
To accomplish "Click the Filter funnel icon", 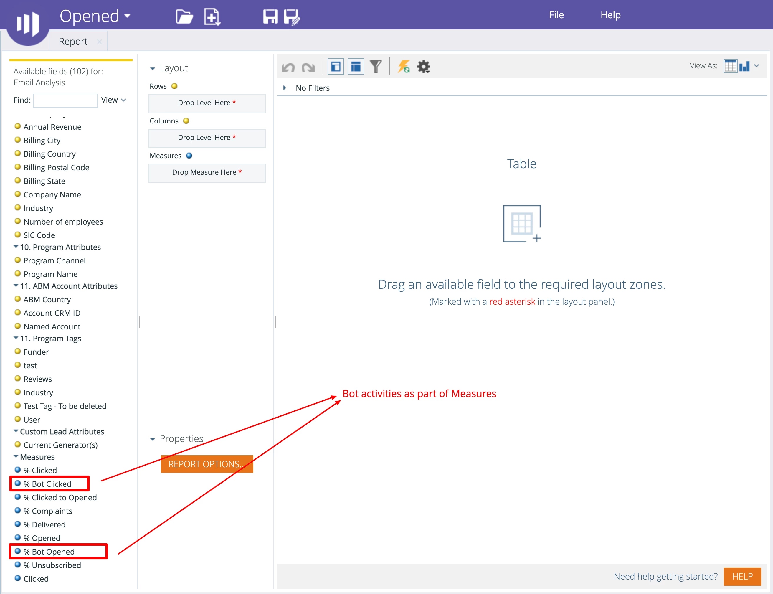I will [x=376, y=67].
